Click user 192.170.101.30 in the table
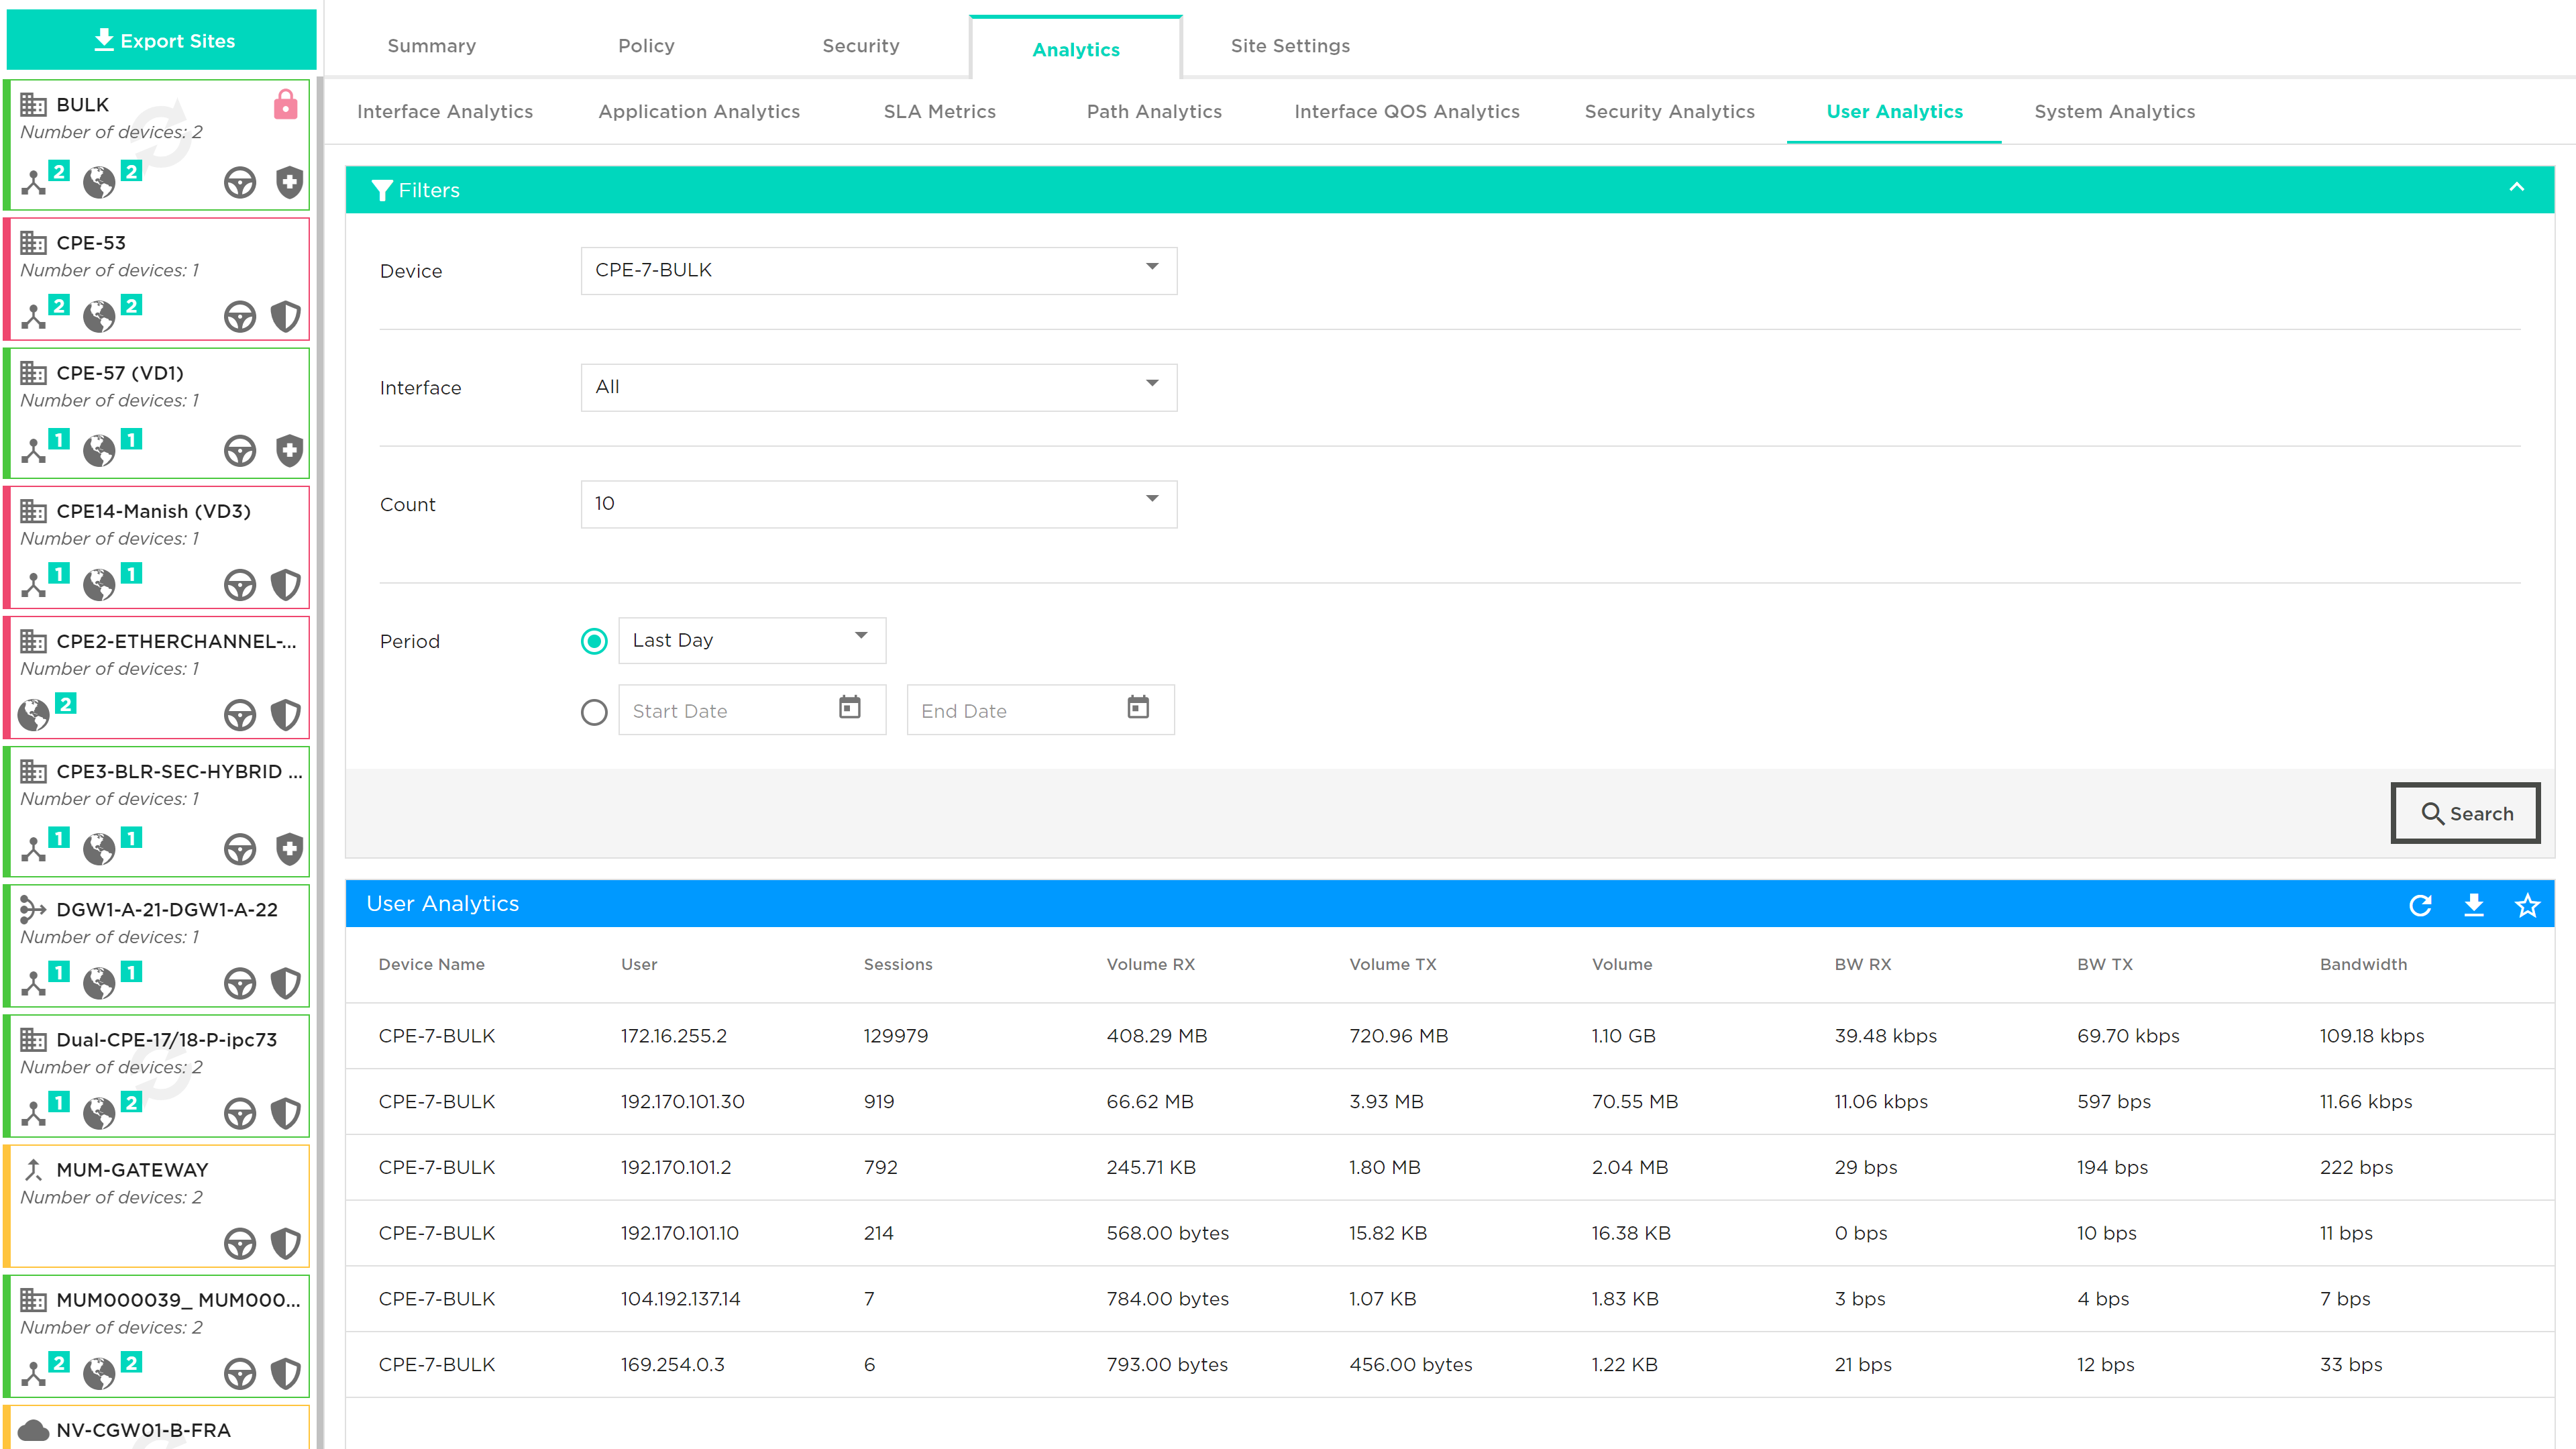The height and width of the screenshot is (1449, 2576). (x=682, y=1102)
